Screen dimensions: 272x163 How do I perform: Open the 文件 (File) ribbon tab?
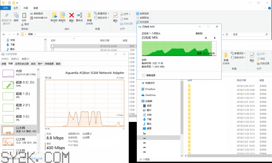5,8
